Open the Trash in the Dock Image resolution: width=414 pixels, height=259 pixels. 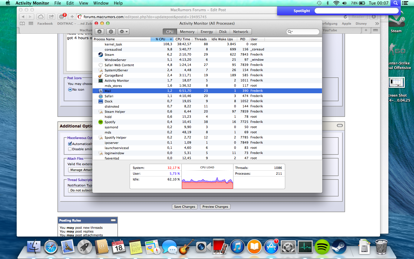click(x=381, y=247)
